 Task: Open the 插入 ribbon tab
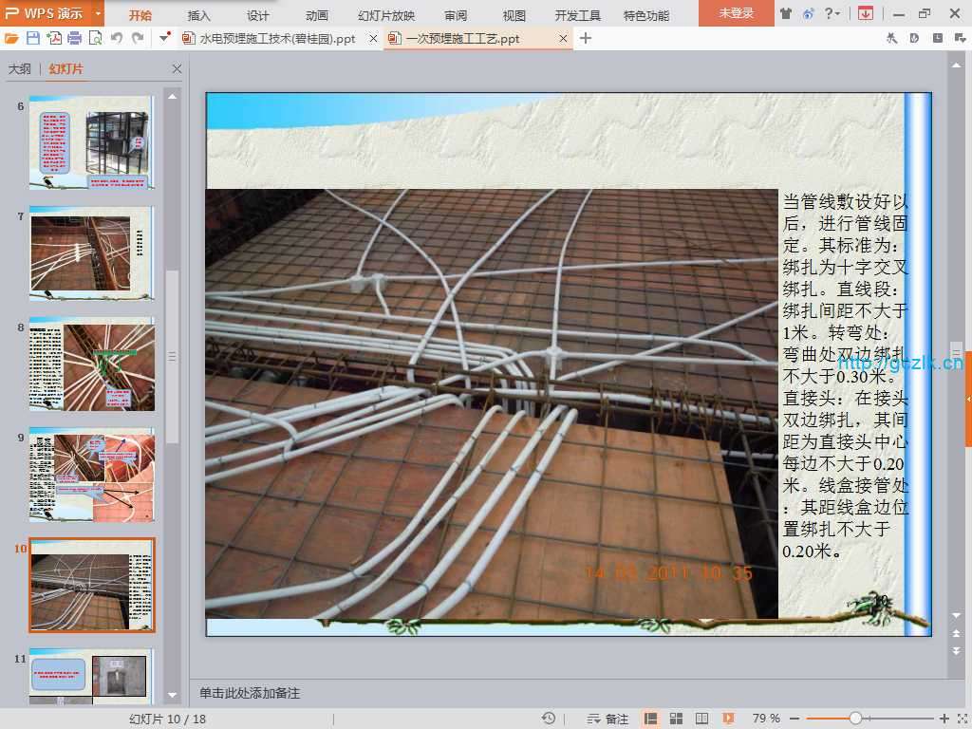tap(198, 15)
